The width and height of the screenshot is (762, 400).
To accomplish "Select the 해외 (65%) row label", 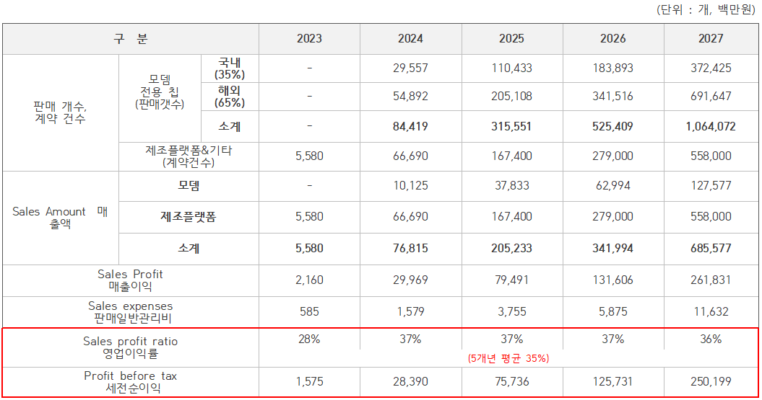I will pyautogui.click(x=230, y=97).
